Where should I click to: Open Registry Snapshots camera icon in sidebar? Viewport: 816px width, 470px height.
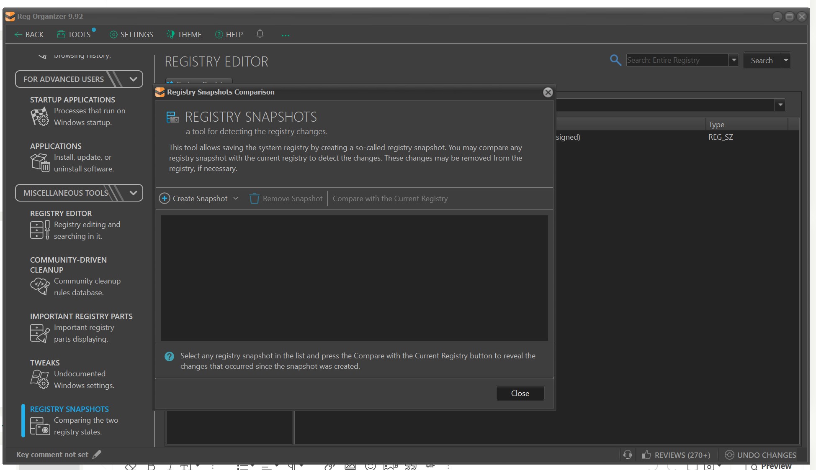click(40, 426)
